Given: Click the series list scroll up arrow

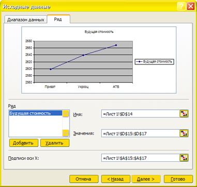Looking at the screenshot, I should pyautogui.click(x=66, y=113).
